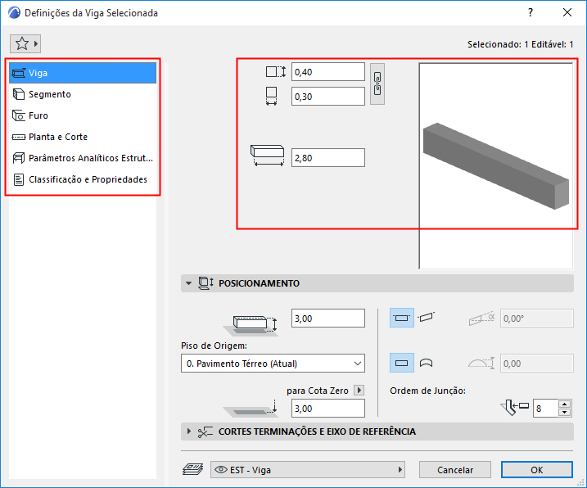This screenshot has width=587, height=488.
Task: Open the Furo settings page
Action: [x=83, y=115]
